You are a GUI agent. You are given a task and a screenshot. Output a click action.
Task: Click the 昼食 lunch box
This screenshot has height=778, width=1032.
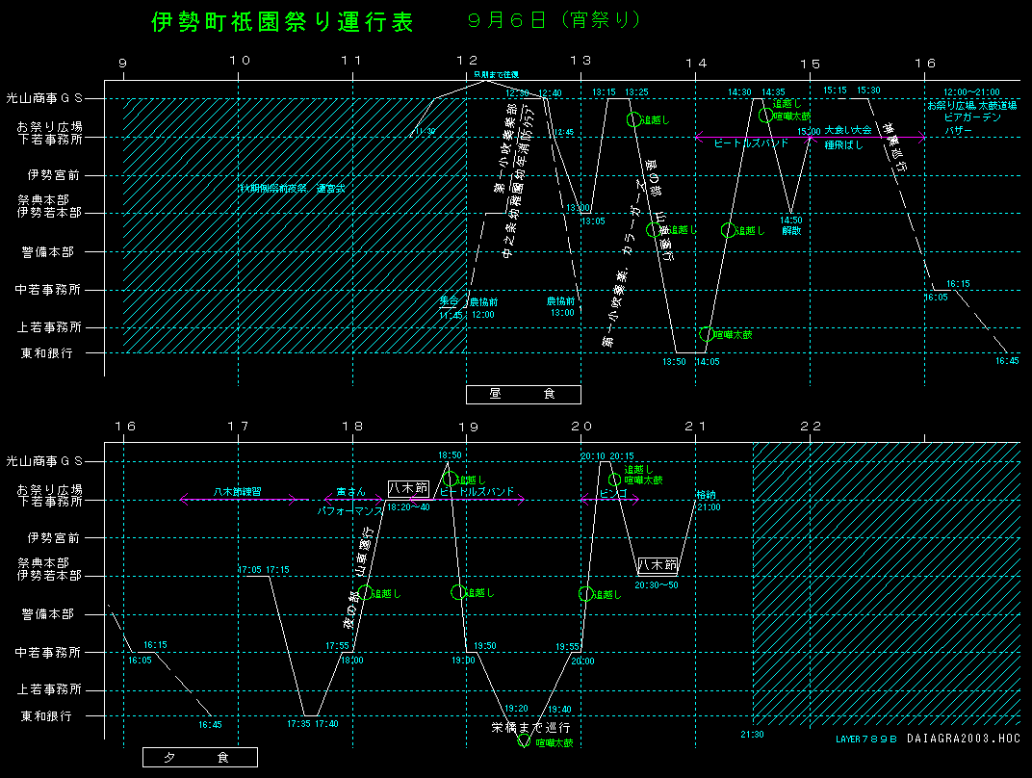(x=523, y=394)
